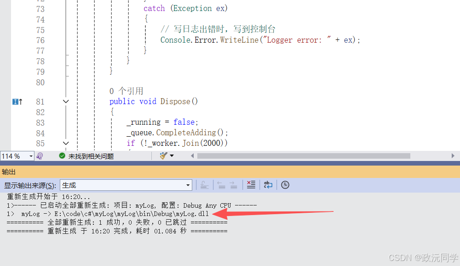460x266 pixels.
Task: Click the '全部重新生成: 1 成功' summary line
Action: (x=117, y=222)
